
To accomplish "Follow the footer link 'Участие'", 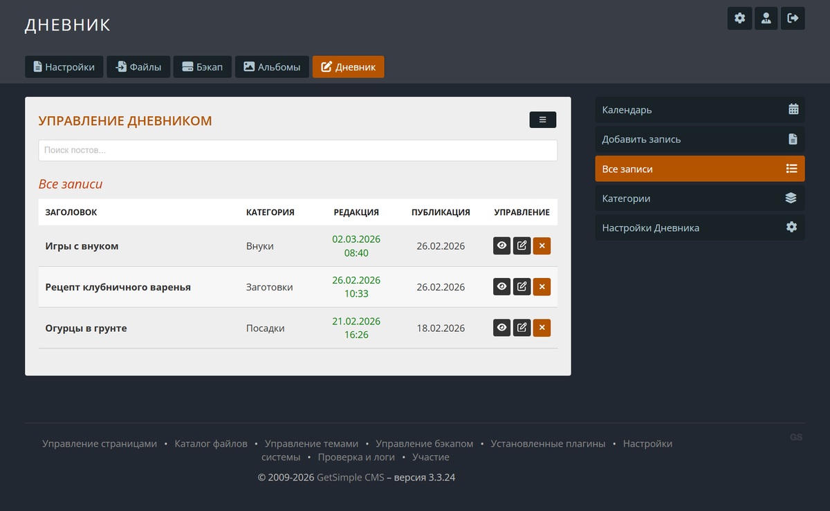I will point(431,457).
